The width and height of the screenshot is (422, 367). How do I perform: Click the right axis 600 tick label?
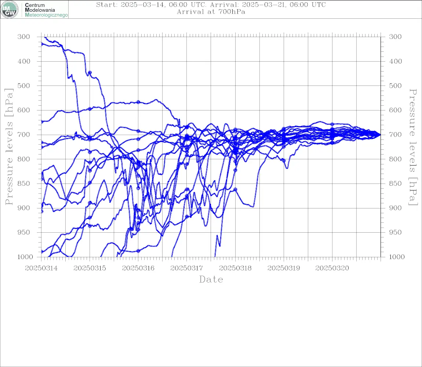tap(395, 110)
